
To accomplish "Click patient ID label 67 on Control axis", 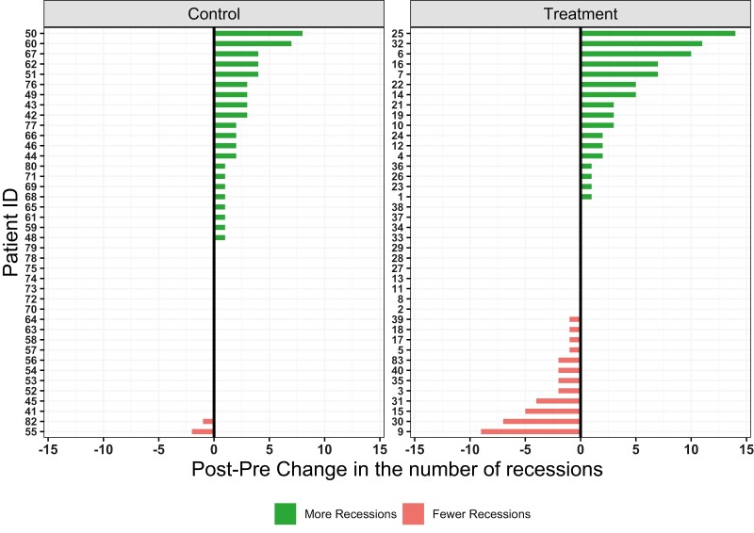I will point(31,54).
